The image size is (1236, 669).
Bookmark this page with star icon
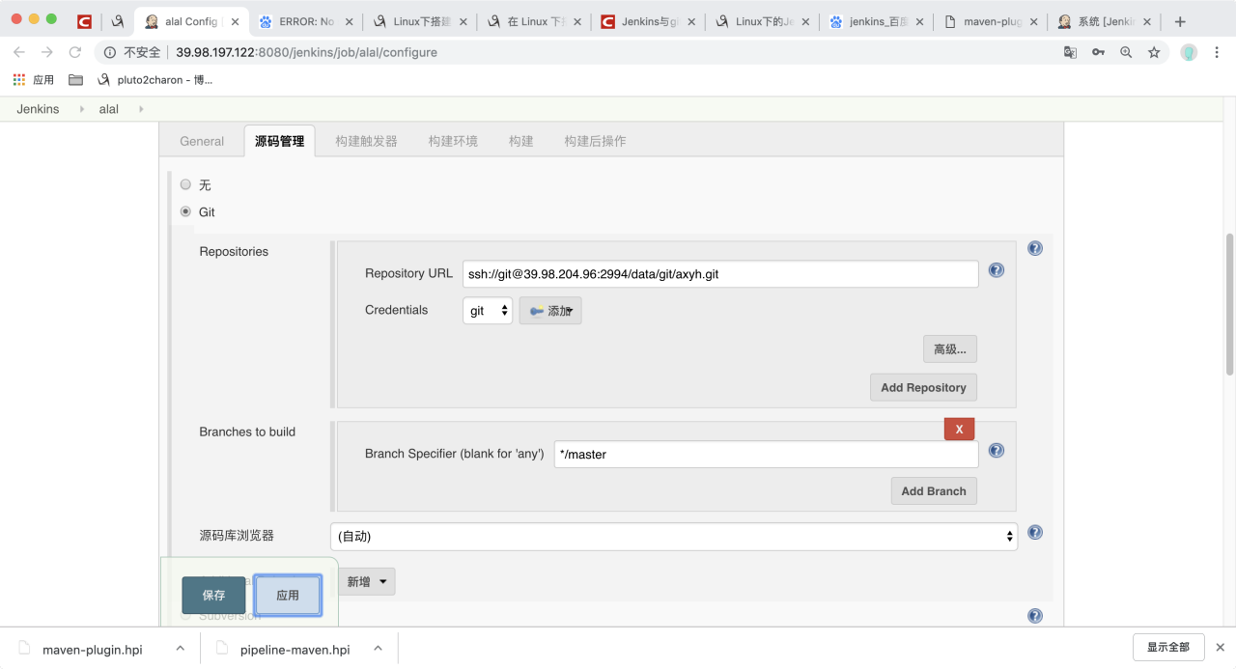click(x=1154, y=52)
